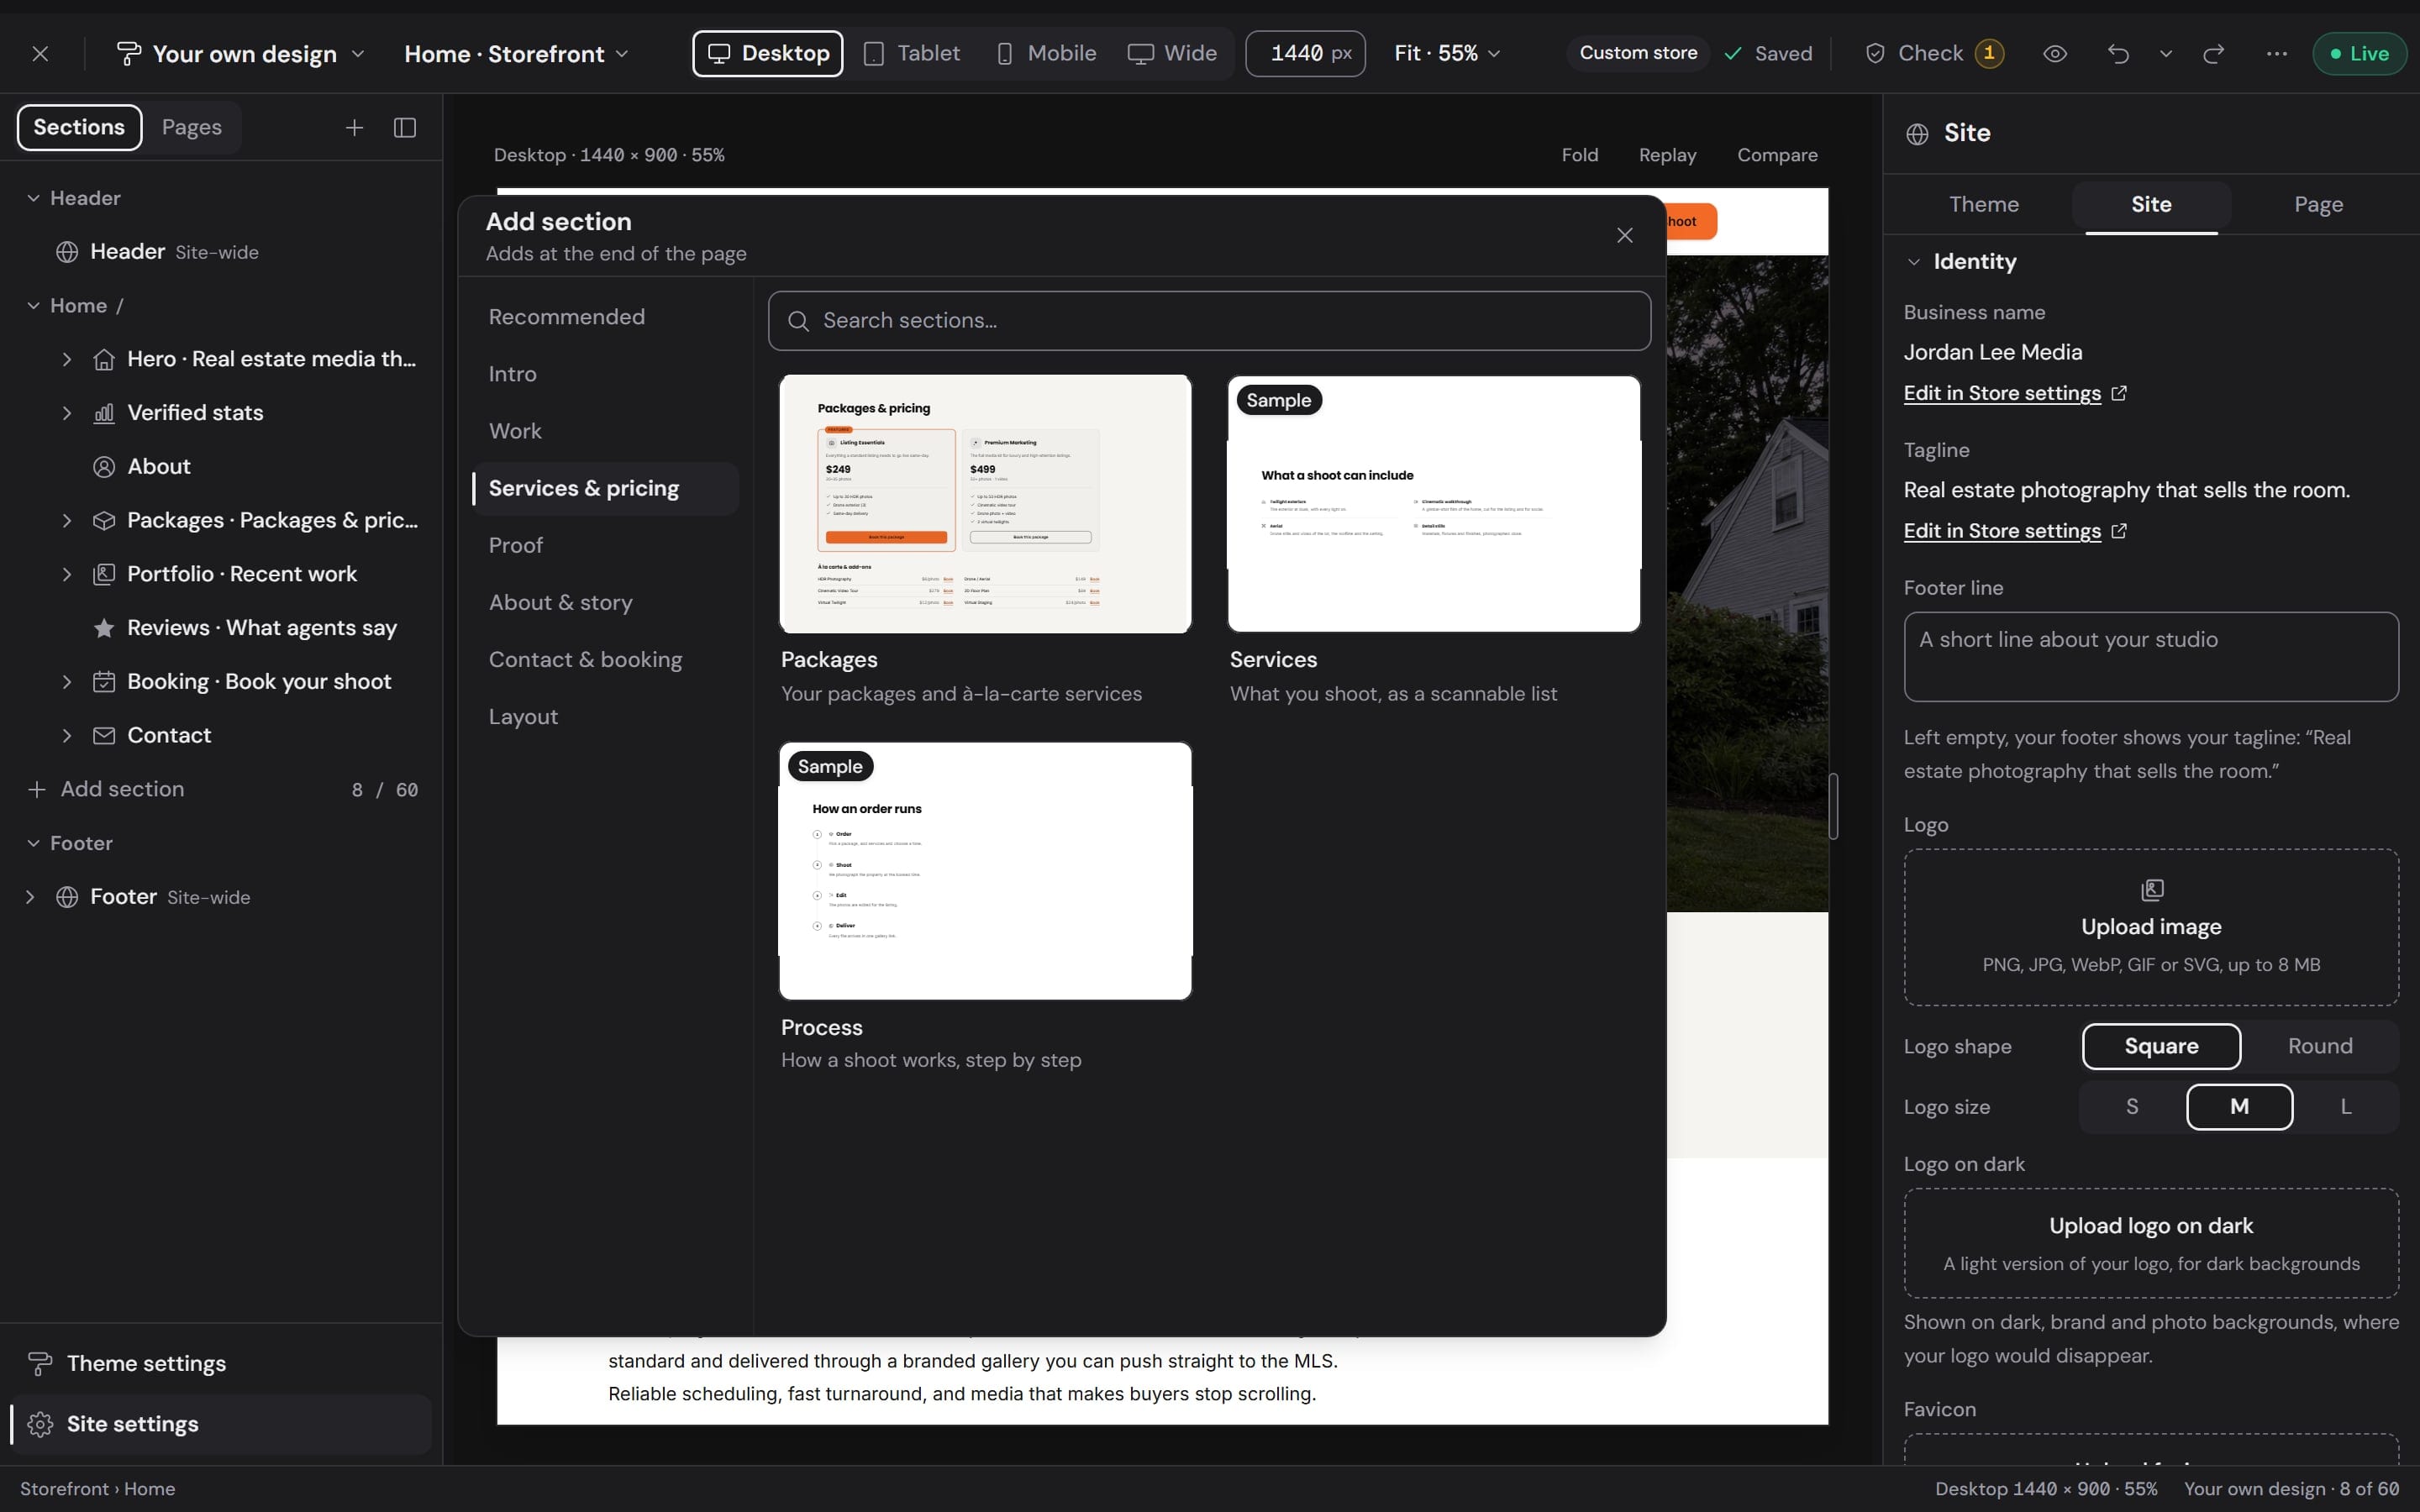Open the undo history dropdown chevron
This screenshot has width=2420, height=1512.
click(x=2166, y=54)
